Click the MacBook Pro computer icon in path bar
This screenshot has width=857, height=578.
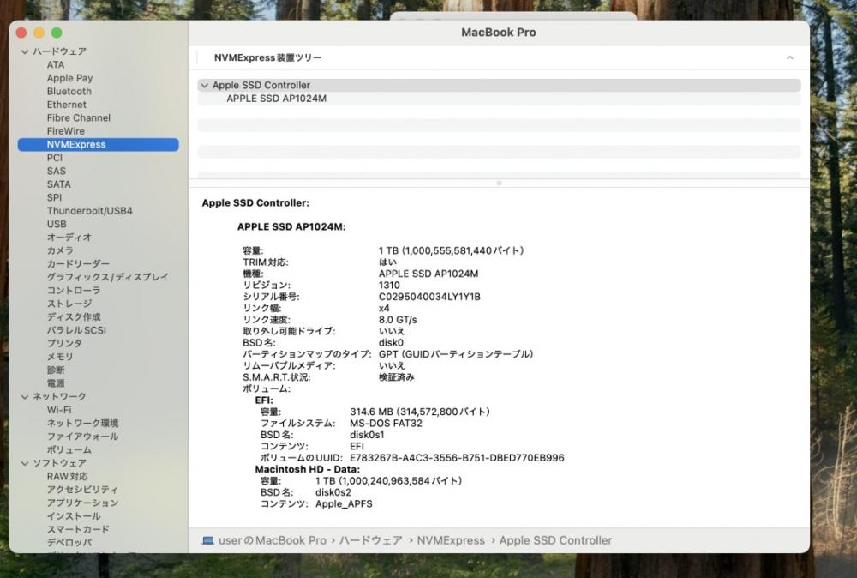coord(207,541)
